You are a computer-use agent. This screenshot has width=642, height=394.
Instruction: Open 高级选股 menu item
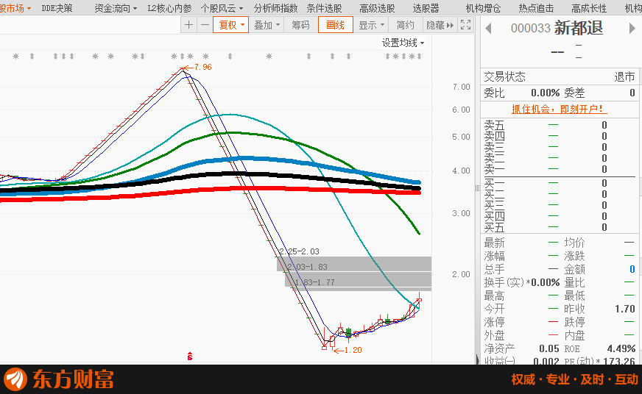[377, 8]
